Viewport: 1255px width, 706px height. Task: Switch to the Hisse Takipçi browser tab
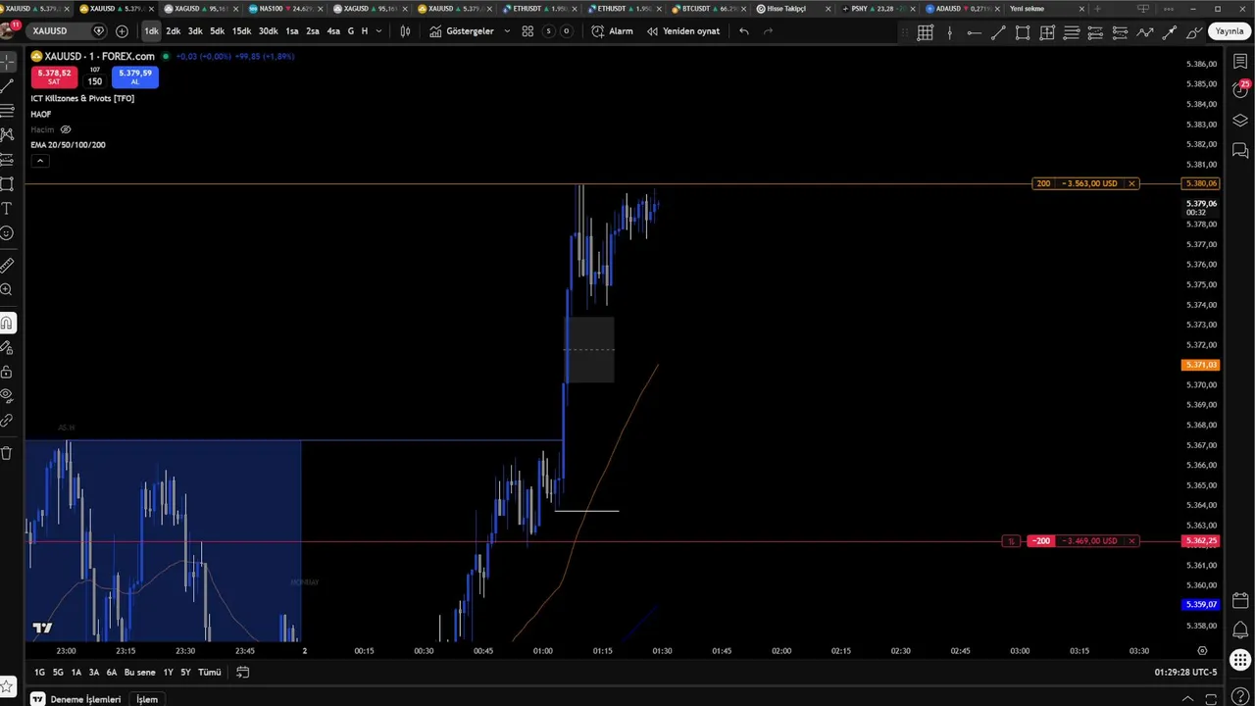794,9
